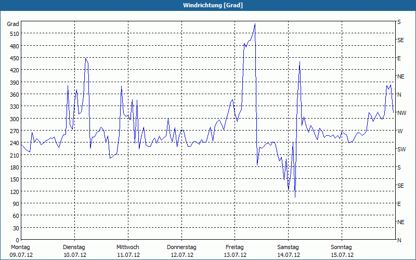The image size is (416, 260).
Task: Click the 60 y-axis tick label
Action: (x=16, y=216)
